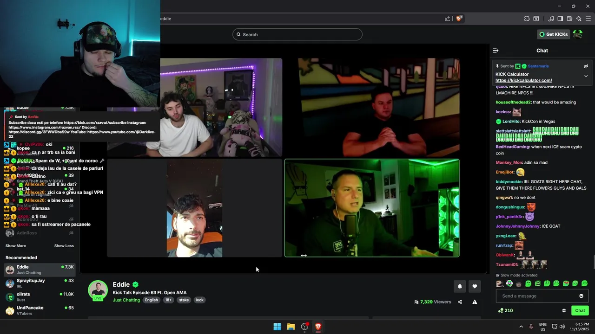Image resolution: width=595 pixels, height=334 pixels.
Task: Open Brave Leo AI sparkle icon
Action: [x=579, y=19]
